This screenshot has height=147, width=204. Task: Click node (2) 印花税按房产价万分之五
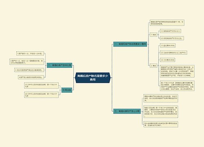pos(172,38)
